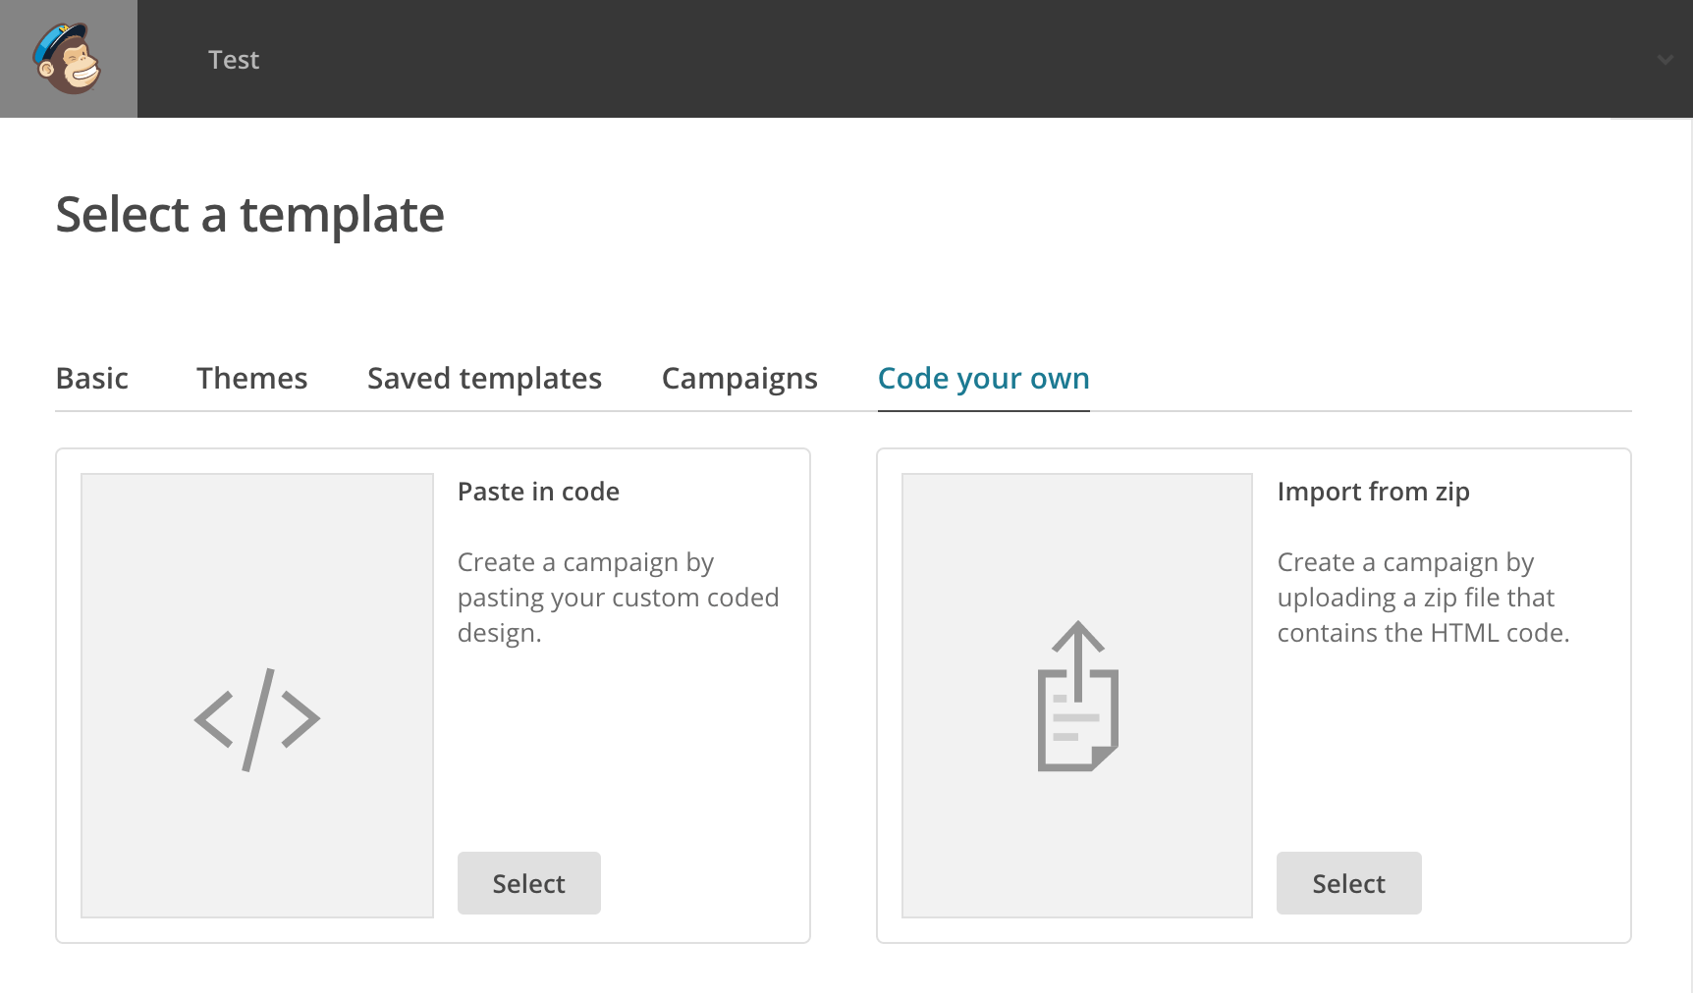Image resolution: width=1693 pixels, height=993 pixels.
Task: Click the Import from zip title
Action: (x=1373, y=492)
